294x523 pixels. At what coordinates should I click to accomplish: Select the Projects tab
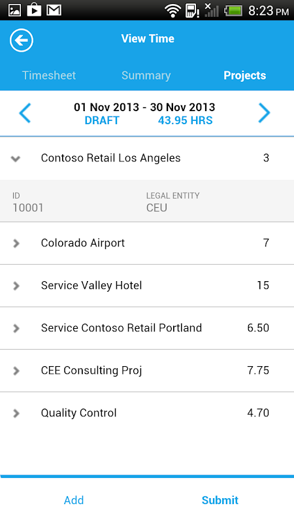(244, 75)
